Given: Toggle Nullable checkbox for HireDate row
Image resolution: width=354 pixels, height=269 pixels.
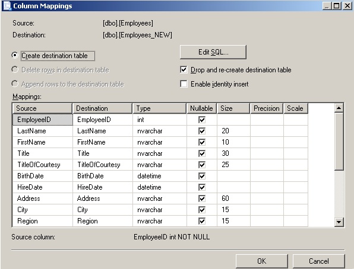Looking at the screenshot, I should pyautogui.click(x=202, y=187).
